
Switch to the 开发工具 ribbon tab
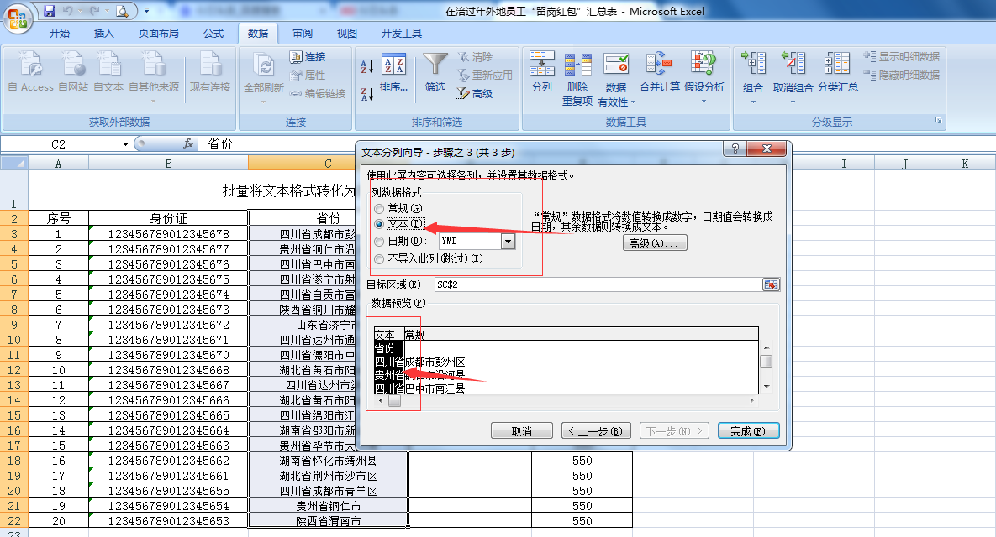(402, 33)
